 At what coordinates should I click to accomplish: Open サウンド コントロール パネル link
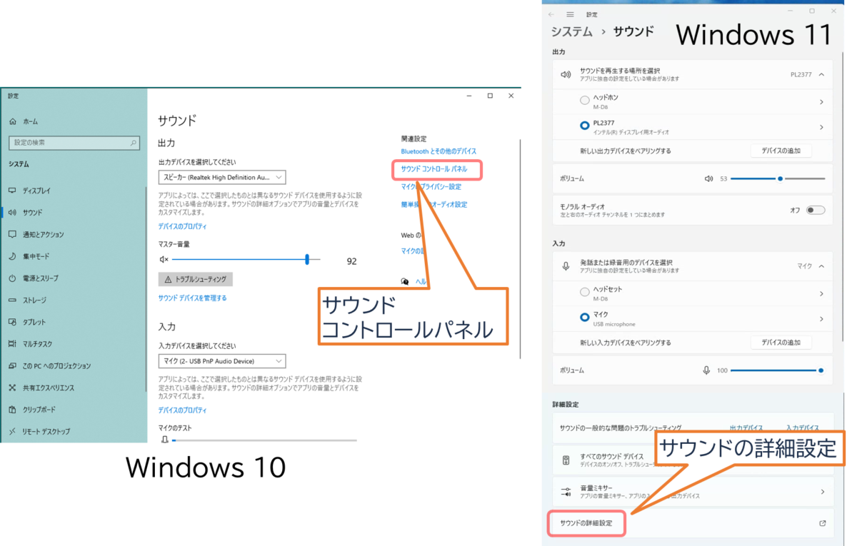[434, 169]
